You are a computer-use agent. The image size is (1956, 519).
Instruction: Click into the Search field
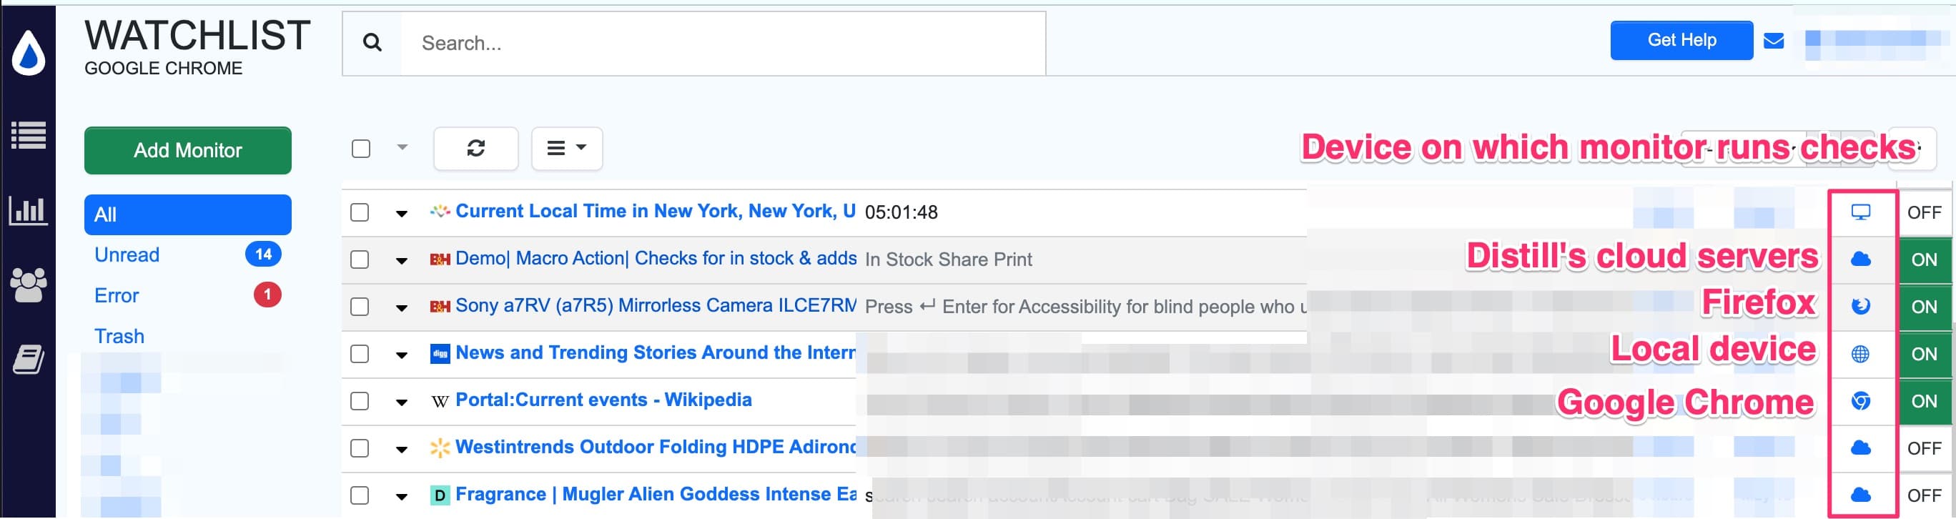tap(721, 43)
